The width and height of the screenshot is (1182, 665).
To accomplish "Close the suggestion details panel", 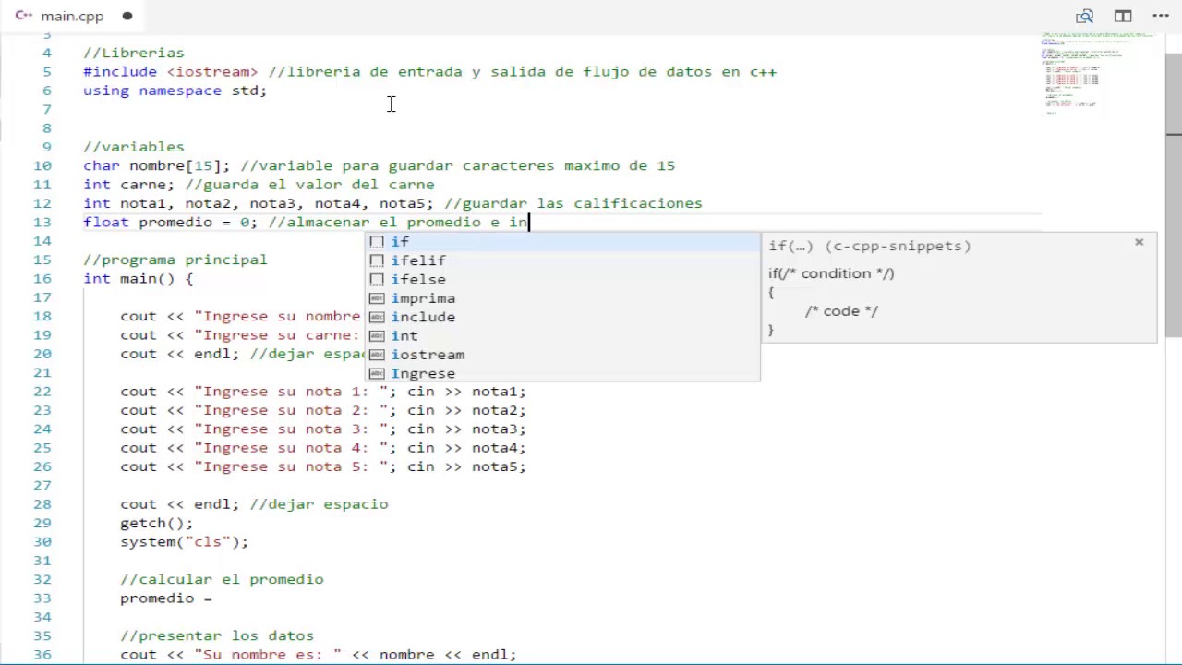I will [x=1139, y=242].
